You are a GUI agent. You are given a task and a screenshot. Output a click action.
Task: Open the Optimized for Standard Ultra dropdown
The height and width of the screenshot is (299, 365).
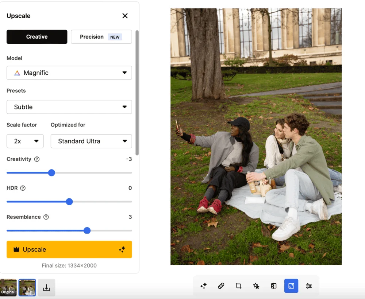pos(91,141)
